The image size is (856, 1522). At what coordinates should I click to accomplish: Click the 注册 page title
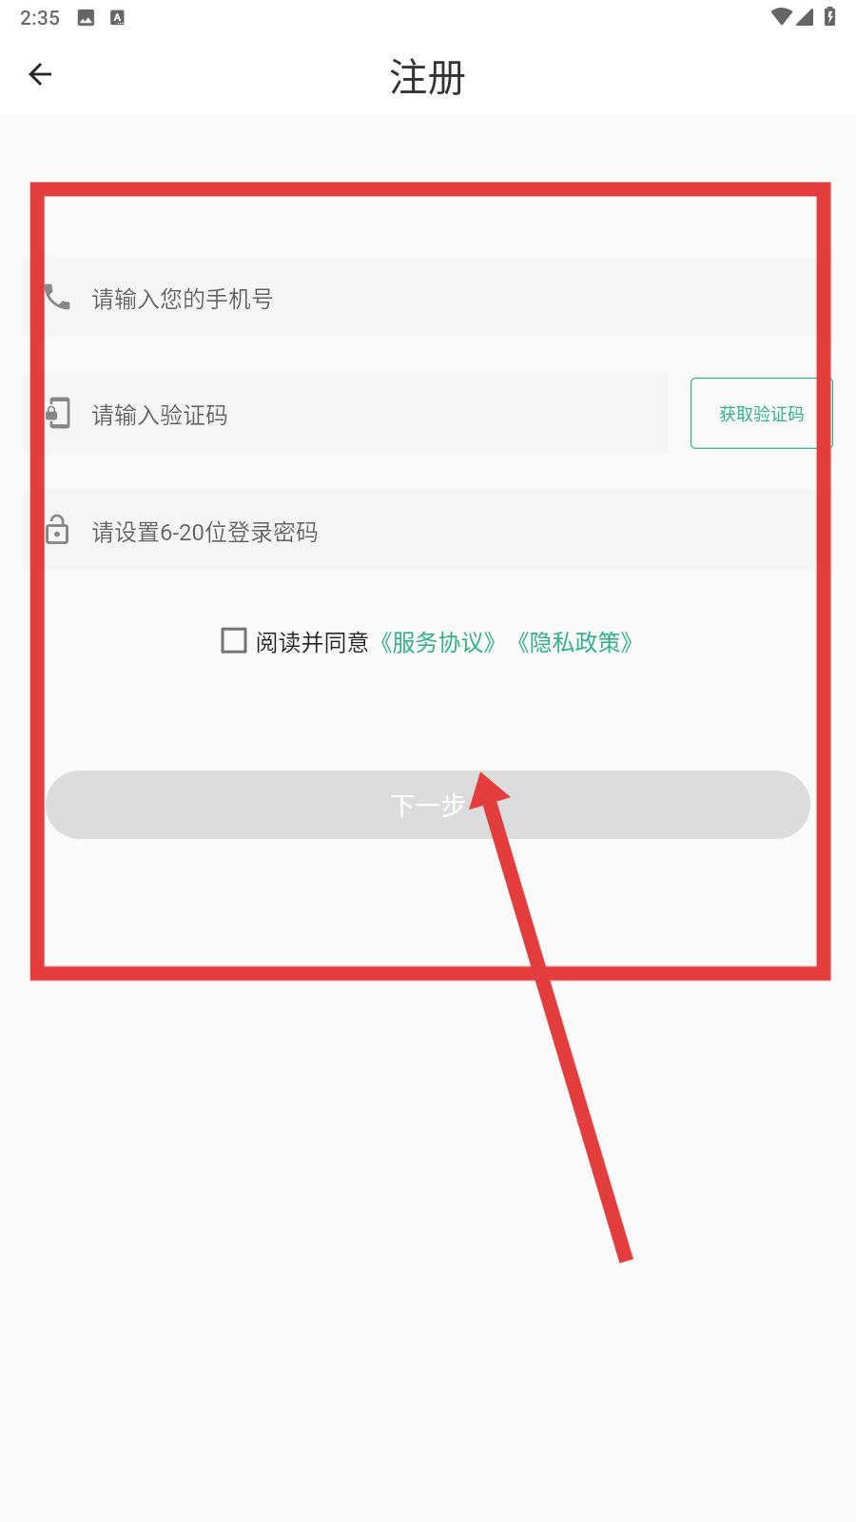428,77
